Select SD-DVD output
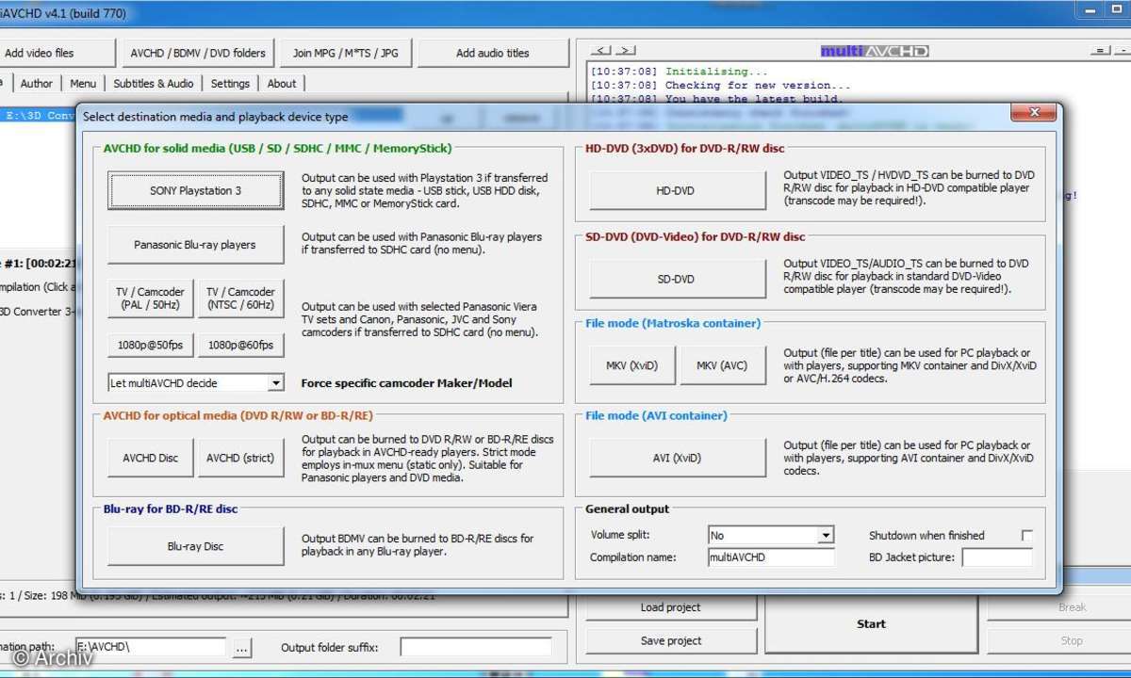The width and height of the screenshot is (1131, 678). tap(678, 279)
